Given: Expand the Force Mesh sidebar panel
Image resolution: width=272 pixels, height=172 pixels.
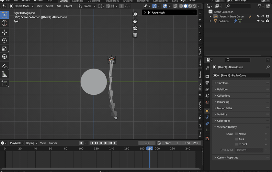Looking at the screenshot, I should (169, 13).
